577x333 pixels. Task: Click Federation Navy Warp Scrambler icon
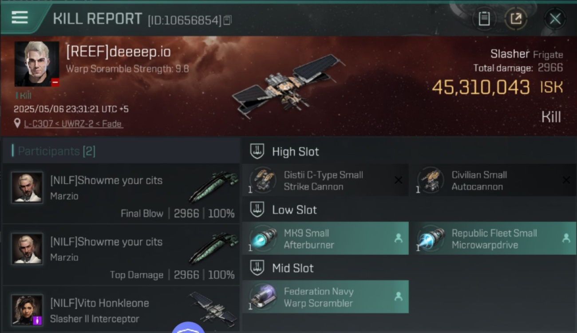(263, 297)
